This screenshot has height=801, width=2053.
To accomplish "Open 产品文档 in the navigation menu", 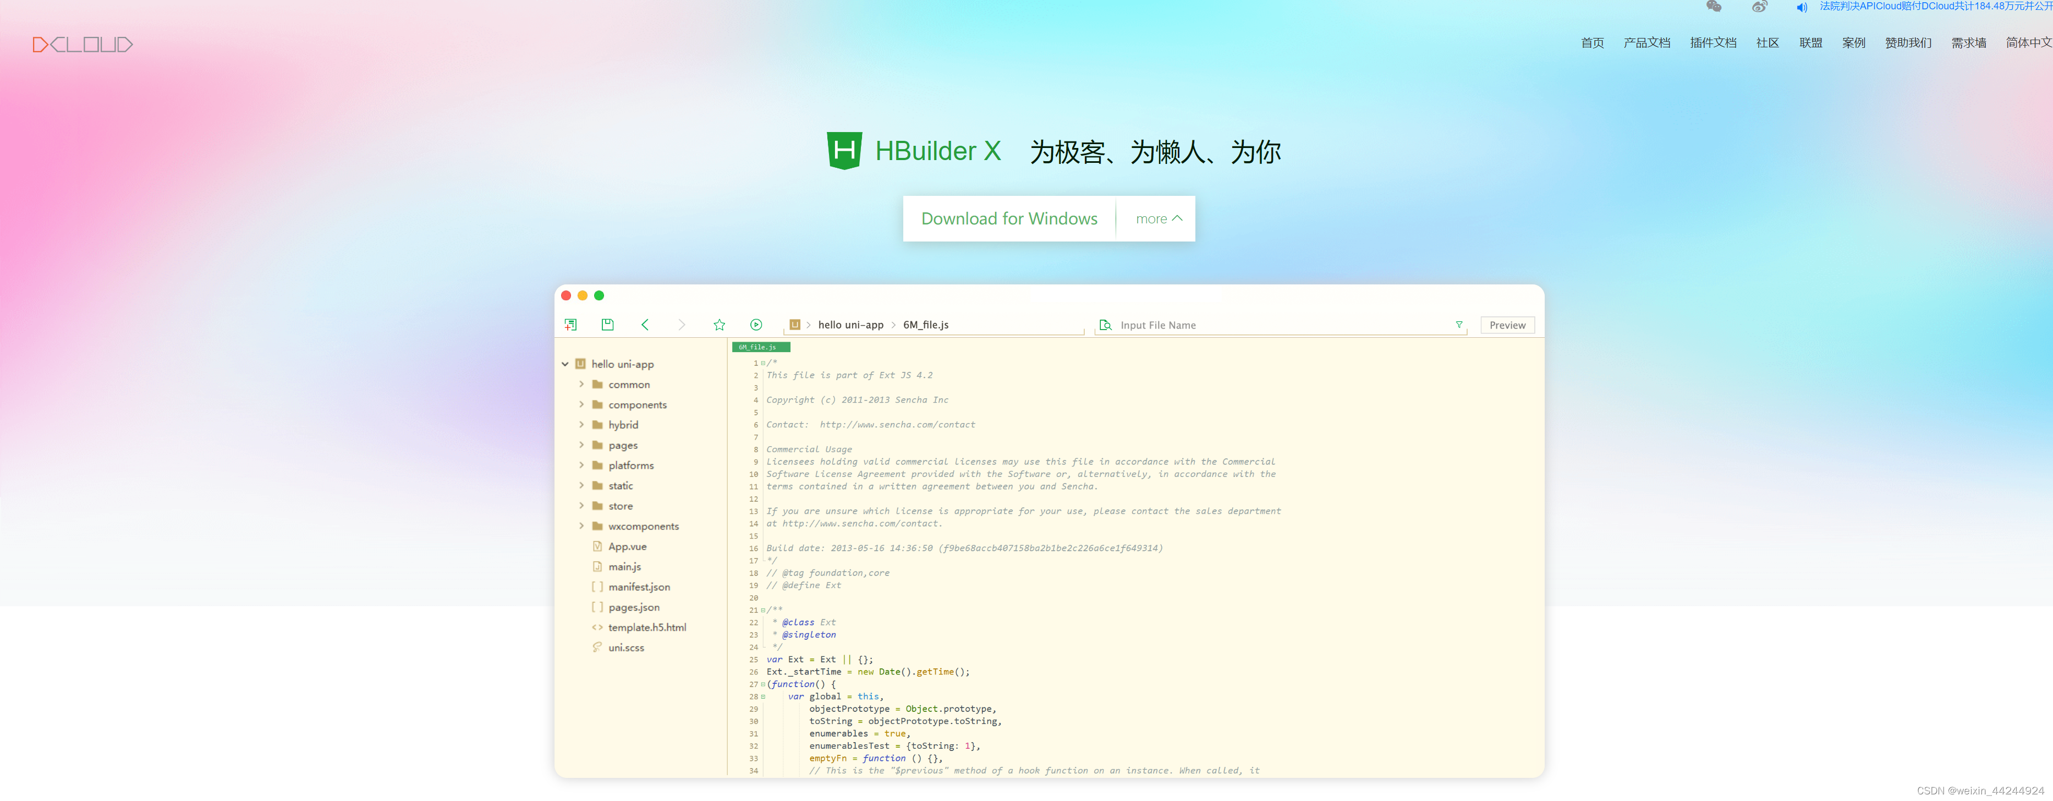I will click(x=1646, y=43).
